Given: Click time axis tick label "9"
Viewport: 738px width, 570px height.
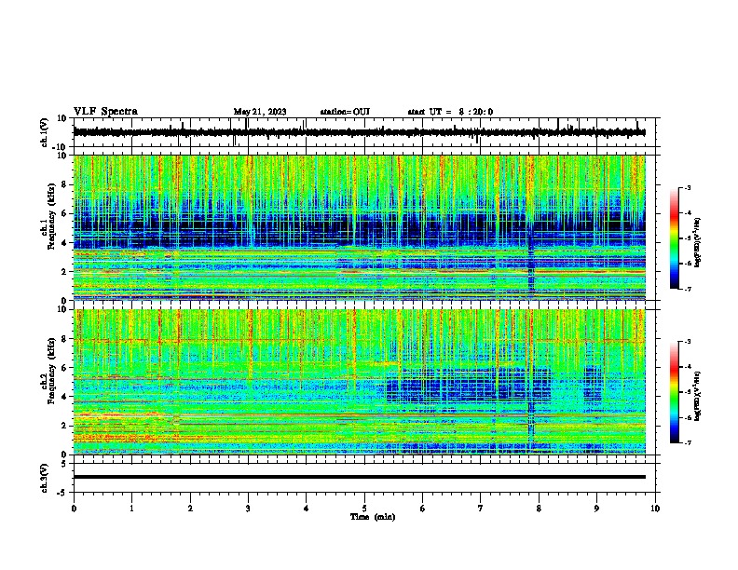Looking at the screenshot, I should click(x=596, y=509).
